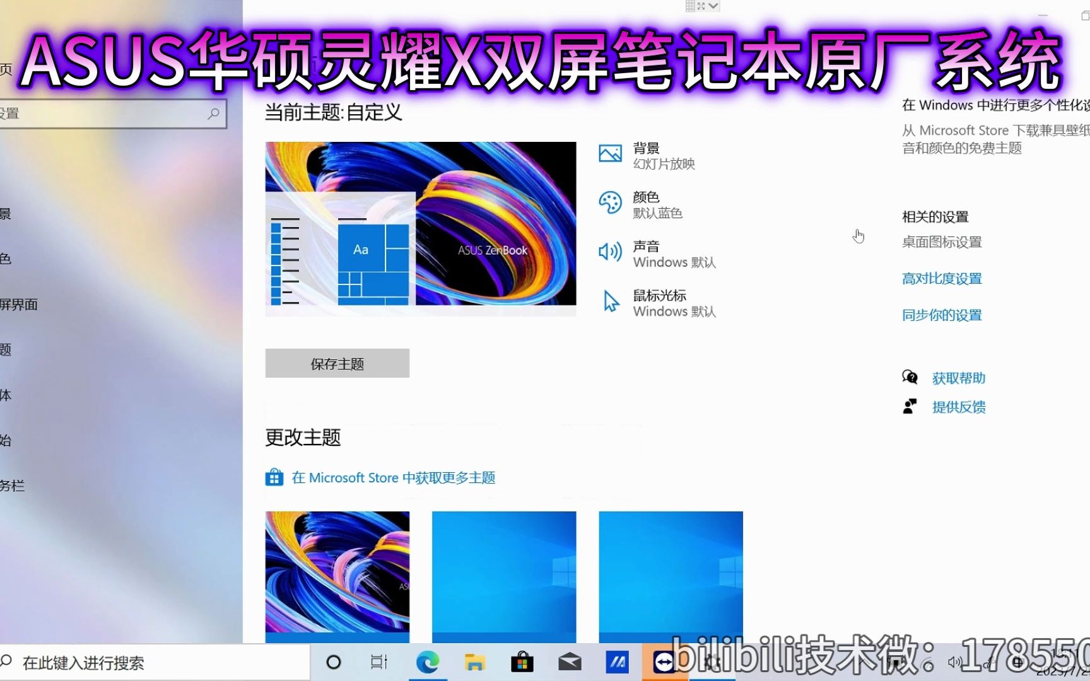Click the 获取帮助 link
Image resolution: width=1090 pixels, height=681 pixels.
(959, 378)
